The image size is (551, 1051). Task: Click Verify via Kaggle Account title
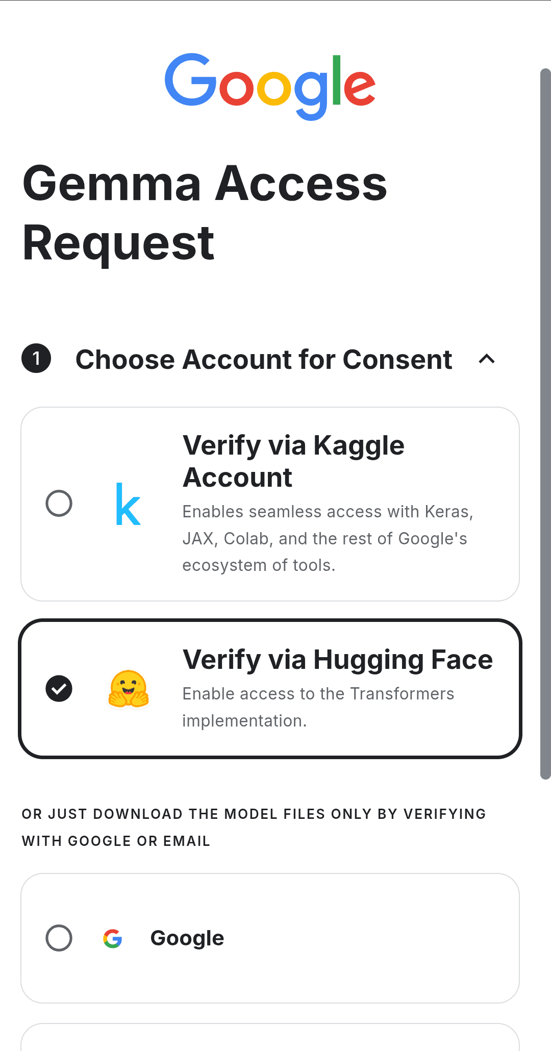294,461
